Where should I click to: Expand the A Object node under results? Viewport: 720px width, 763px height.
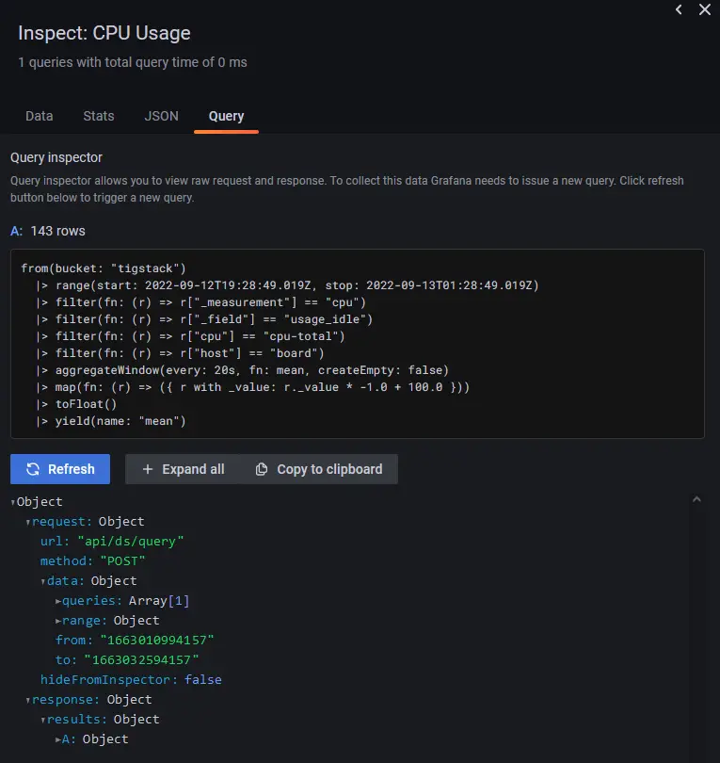click(58, 739)
